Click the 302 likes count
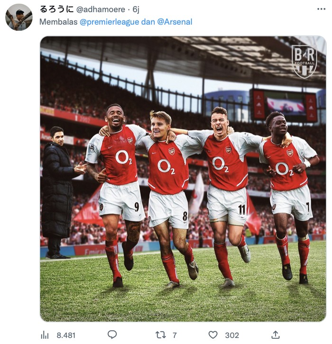 click(232, 335)
